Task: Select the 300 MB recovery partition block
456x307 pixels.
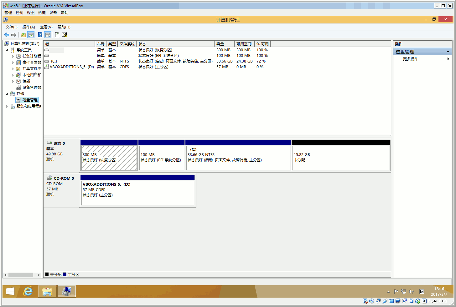Action: [x=109, y=155]
